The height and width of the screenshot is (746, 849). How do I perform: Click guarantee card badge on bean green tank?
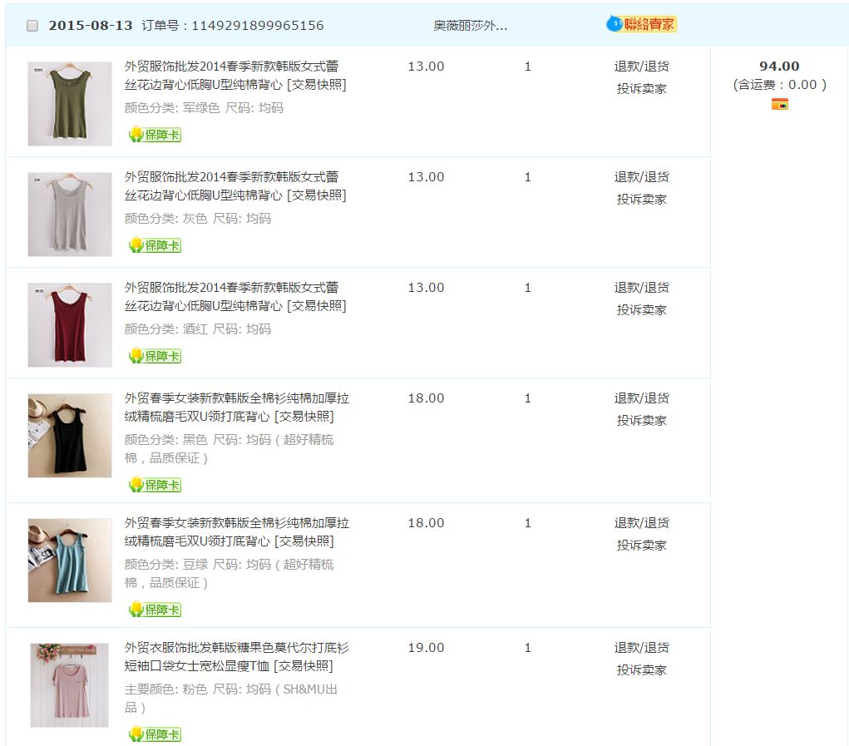[155, 610]
